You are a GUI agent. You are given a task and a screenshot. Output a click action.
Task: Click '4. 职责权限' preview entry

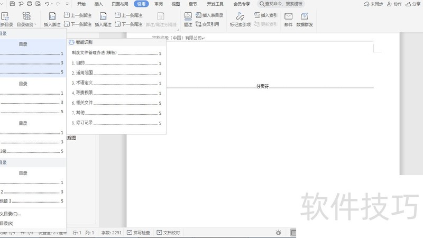point(116,93)
